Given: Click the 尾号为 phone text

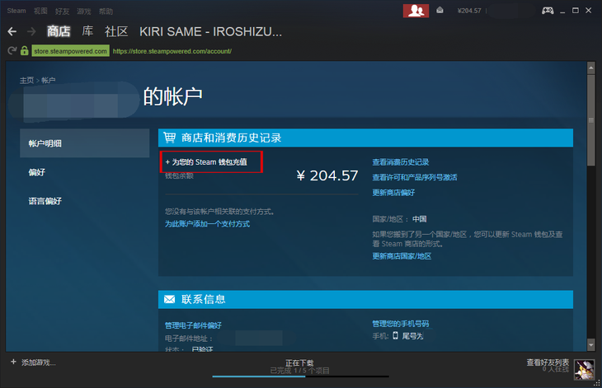Looking at the screenshot, I should (x=412, y=336).
